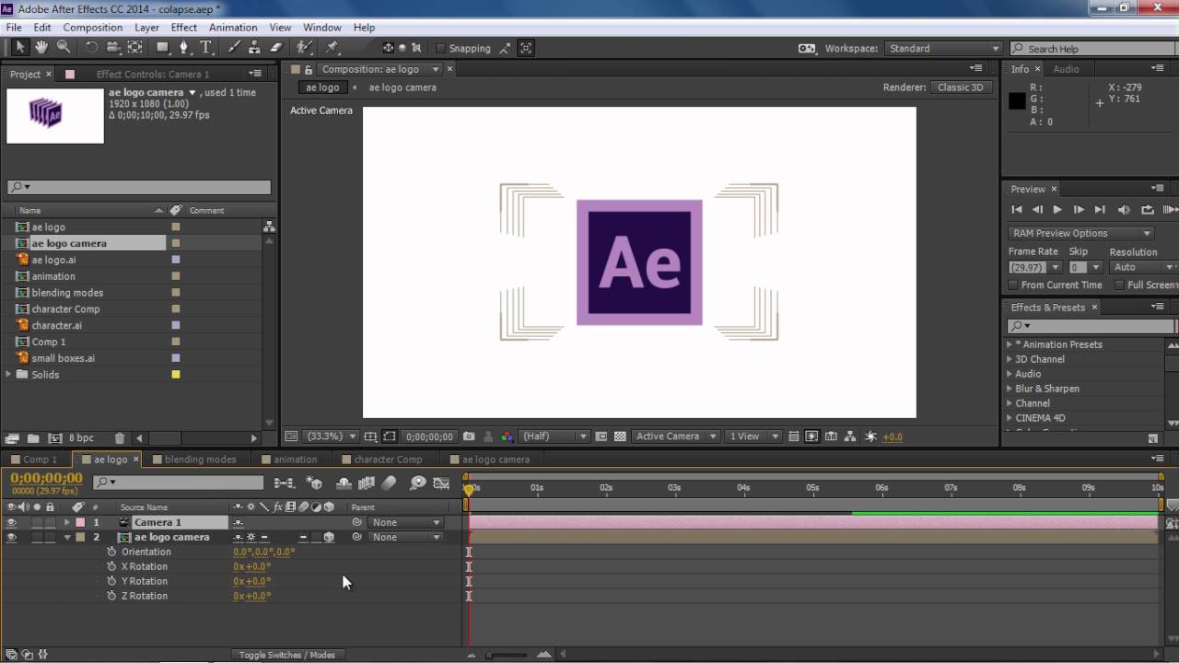Select the Rotation tool
Screen dimensions: 1179x663
click(x=91, y=48)
